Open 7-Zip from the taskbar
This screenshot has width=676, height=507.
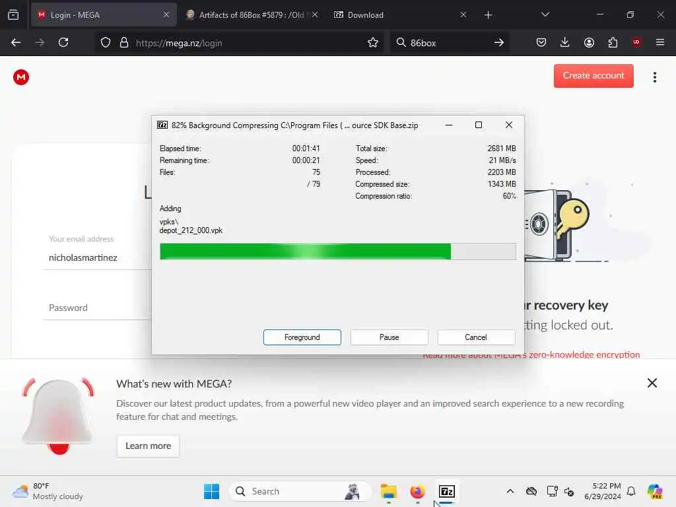tap(447, 491)
